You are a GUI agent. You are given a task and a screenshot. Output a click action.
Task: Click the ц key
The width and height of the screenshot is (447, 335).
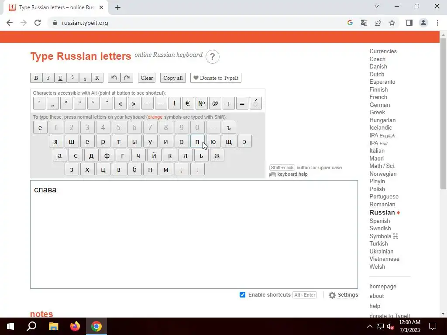pyautogui.click(x=103, y=170)
